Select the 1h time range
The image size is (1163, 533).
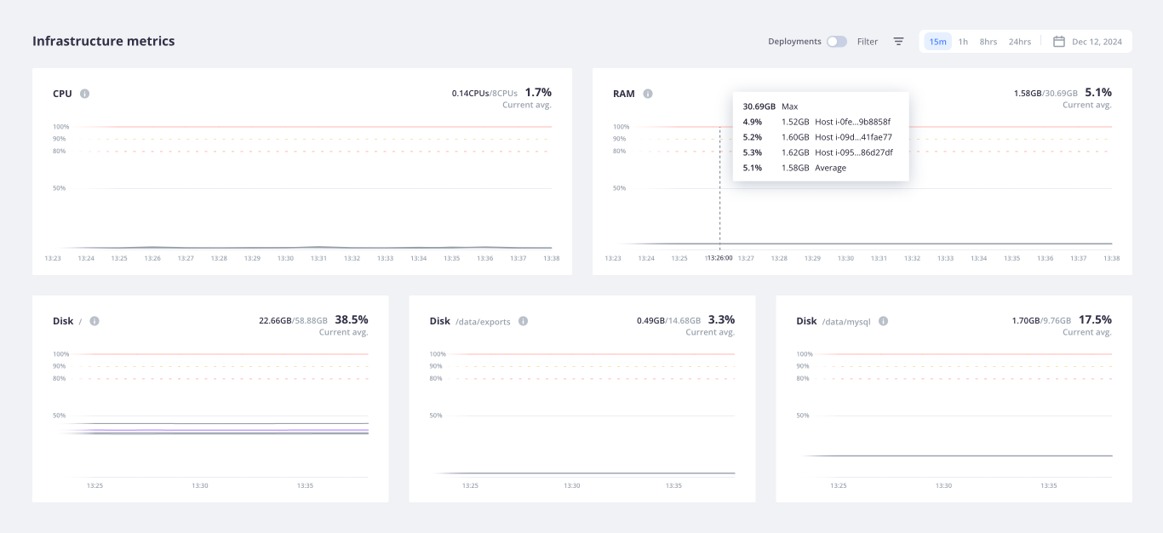coord(963,42)
